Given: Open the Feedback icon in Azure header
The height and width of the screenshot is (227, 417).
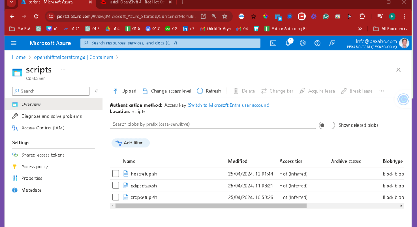Looking at the screenshot, I should [332, 43].
